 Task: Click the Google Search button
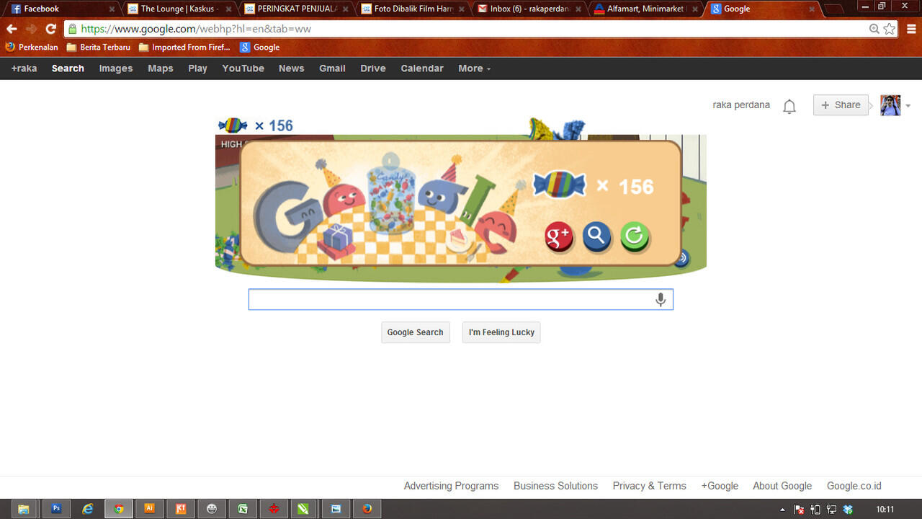(415, 332)
